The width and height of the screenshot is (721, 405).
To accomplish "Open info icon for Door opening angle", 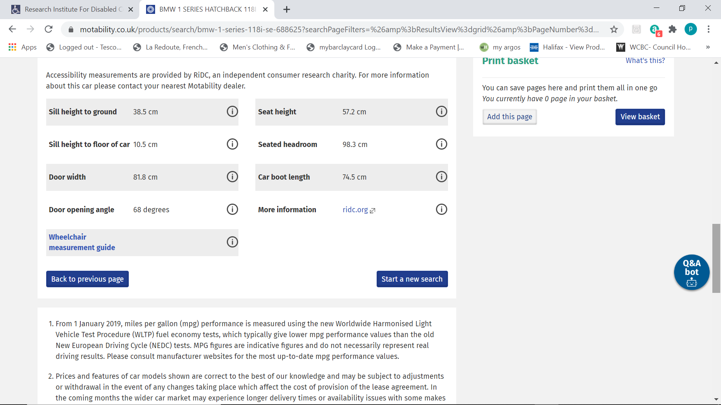I will 232,209.
